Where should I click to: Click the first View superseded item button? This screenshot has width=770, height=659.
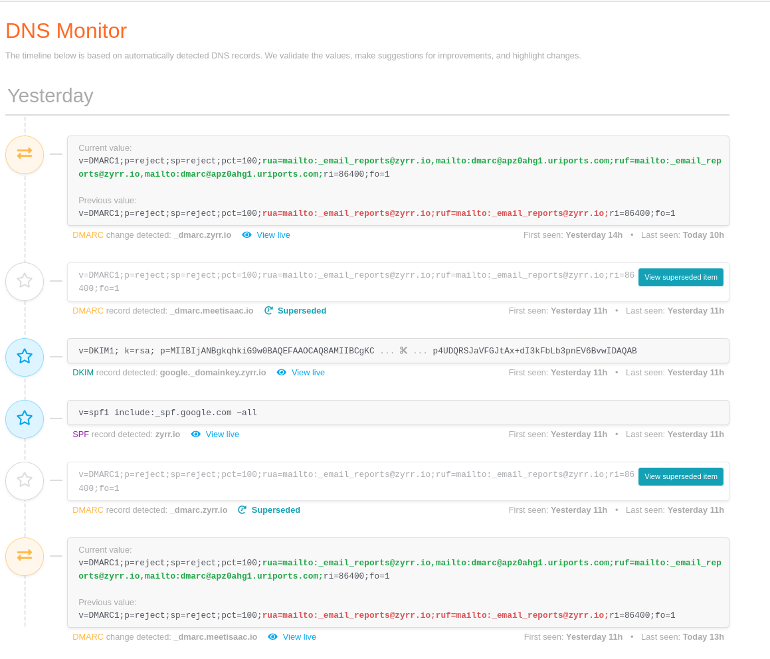coord(680,277)
